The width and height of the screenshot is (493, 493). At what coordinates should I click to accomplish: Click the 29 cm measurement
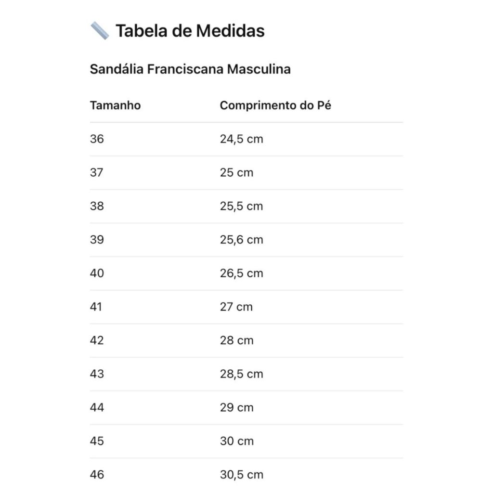tap(236, 408)
